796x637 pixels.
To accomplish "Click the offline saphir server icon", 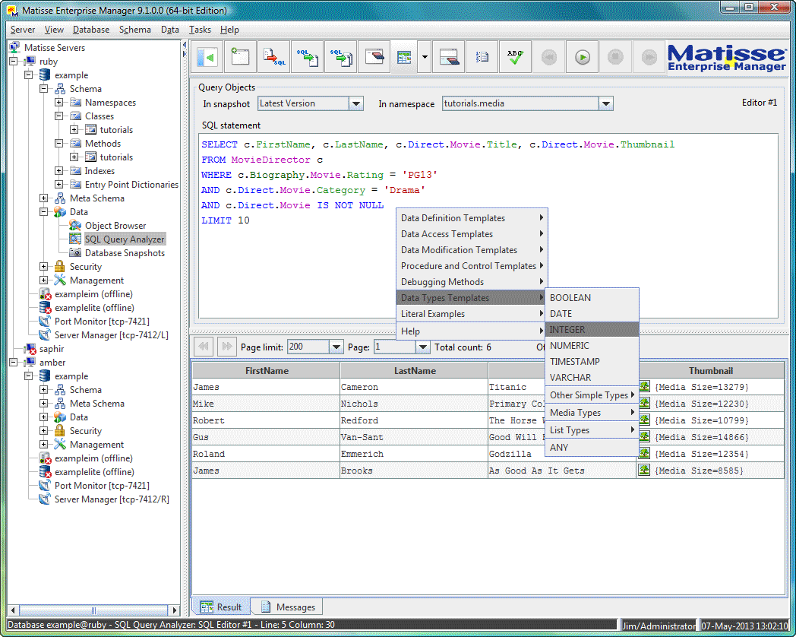I will pyautogui.click(x=30, y=348).
